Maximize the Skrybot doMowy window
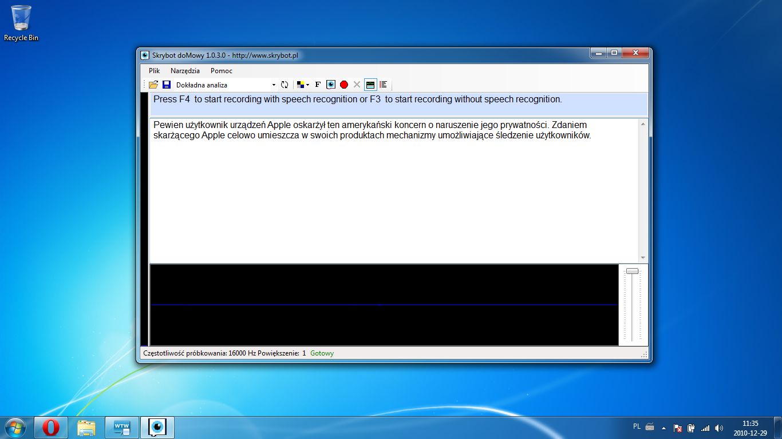 tap(614, 53)
